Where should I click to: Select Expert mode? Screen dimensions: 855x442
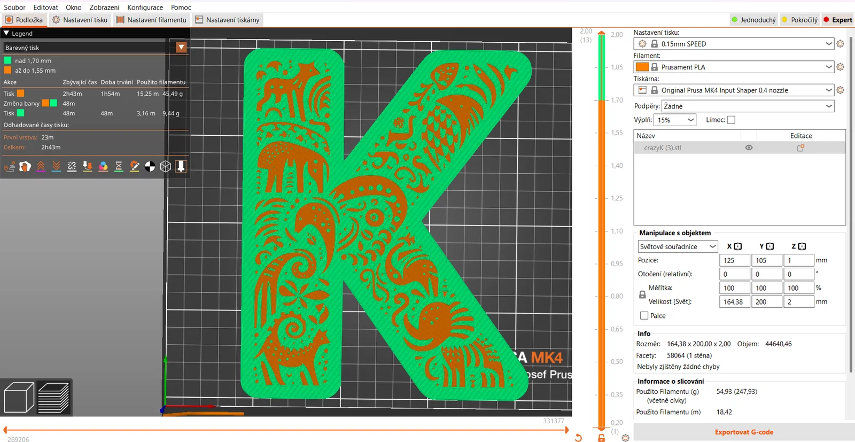pos(838,20)
